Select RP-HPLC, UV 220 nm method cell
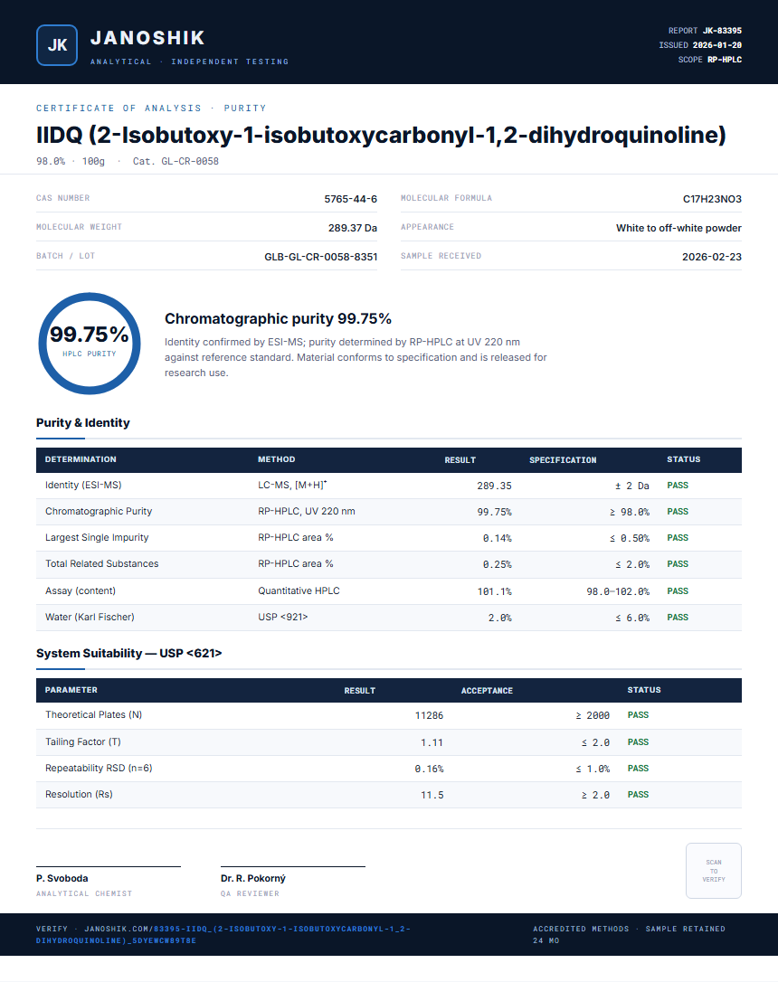 click(x=307, y=511)
